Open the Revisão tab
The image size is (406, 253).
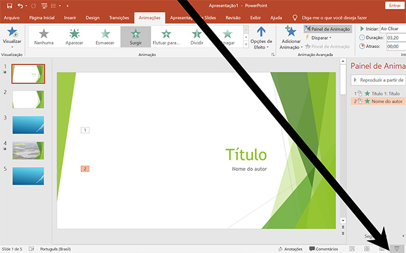(233, 18)
